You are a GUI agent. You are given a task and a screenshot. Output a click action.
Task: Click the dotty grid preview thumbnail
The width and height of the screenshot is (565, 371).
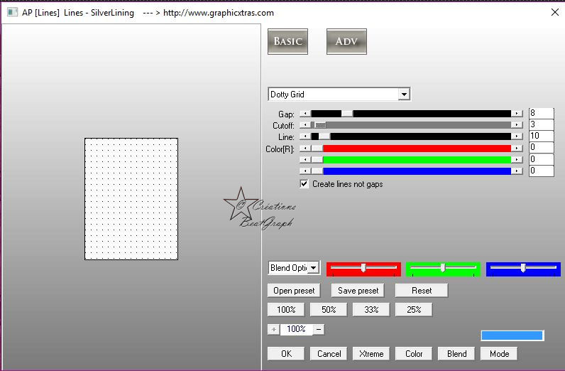pyautogui.click(x=131, y=199)
